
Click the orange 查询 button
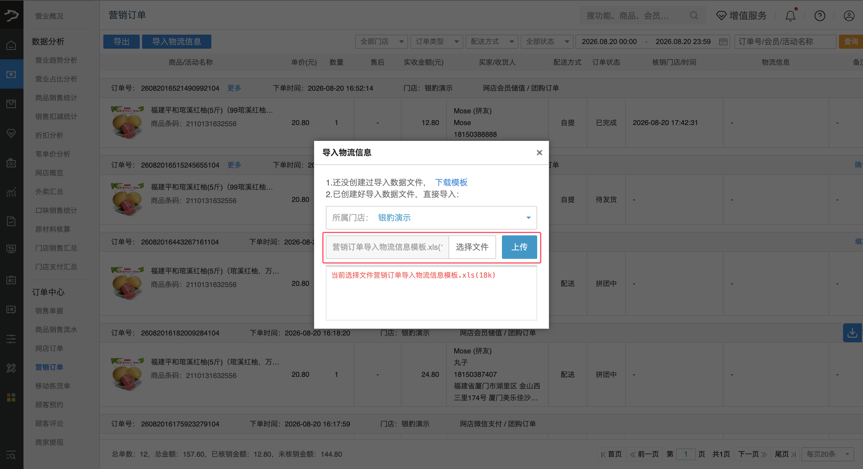[851, 42]
